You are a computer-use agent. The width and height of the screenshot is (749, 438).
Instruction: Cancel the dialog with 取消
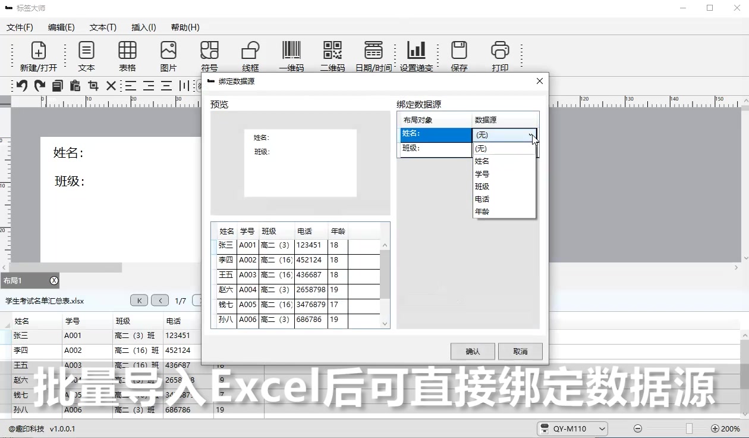click(520, 351)
